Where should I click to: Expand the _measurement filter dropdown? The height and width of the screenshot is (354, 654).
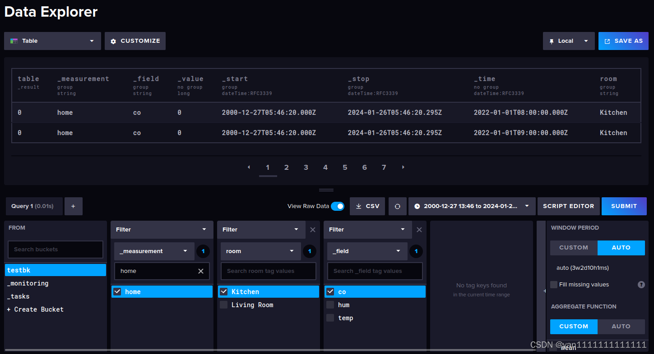154,251
